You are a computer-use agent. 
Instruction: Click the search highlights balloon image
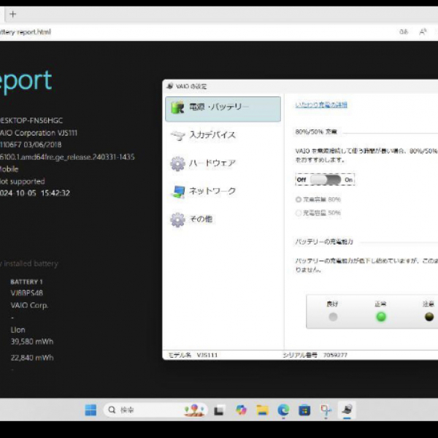coord(194,410)
